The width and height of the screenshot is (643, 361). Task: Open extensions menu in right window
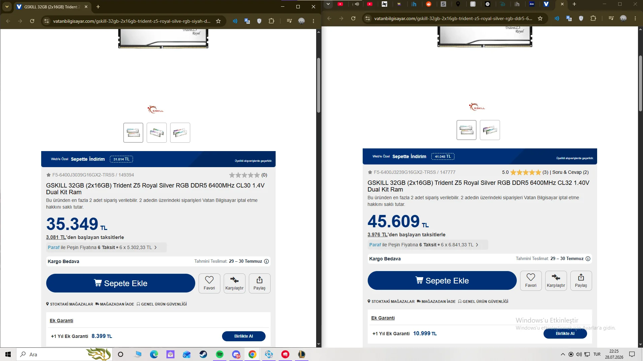[593, 18]
